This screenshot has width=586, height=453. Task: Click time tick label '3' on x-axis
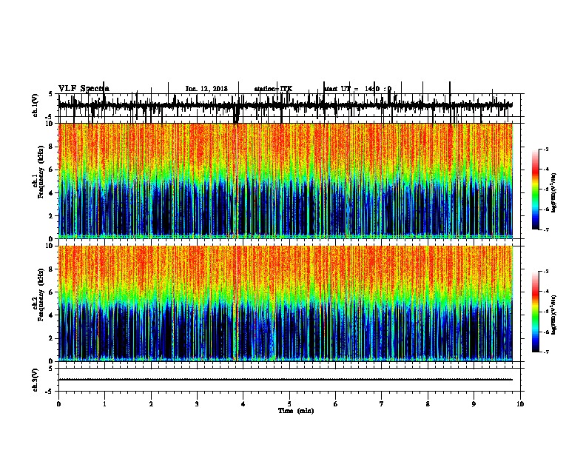(197, 404)
